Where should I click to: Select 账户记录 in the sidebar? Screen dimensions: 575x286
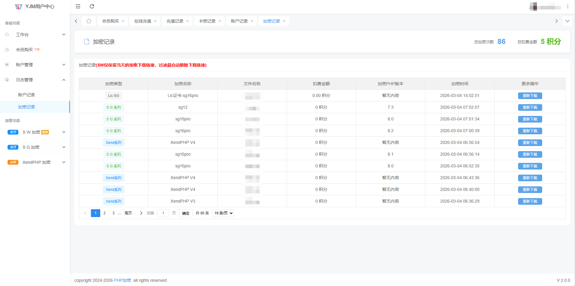[26, 95]
